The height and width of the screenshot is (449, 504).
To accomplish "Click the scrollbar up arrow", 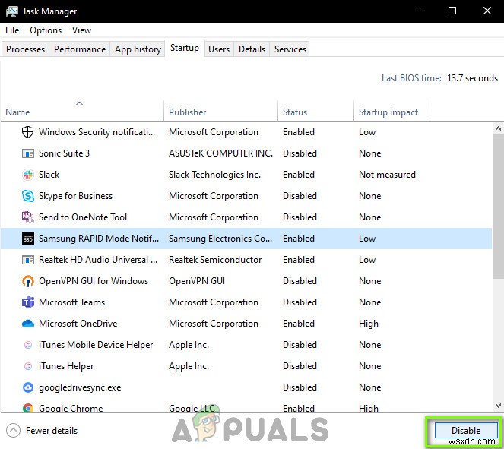I will [x=498, y=129].
